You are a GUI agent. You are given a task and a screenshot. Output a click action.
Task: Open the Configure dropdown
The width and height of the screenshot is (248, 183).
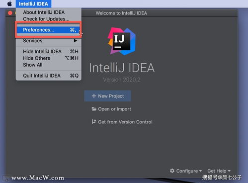click(186, 171)
